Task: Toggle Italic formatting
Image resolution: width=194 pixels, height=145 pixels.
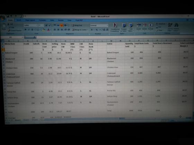Action: click(29, 30)
